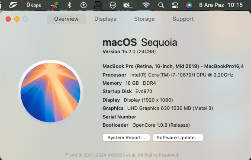Click the macOS Sequoia title text
Image resolution: width=251 pixels, height=160 pixels.
coord(140,42)
